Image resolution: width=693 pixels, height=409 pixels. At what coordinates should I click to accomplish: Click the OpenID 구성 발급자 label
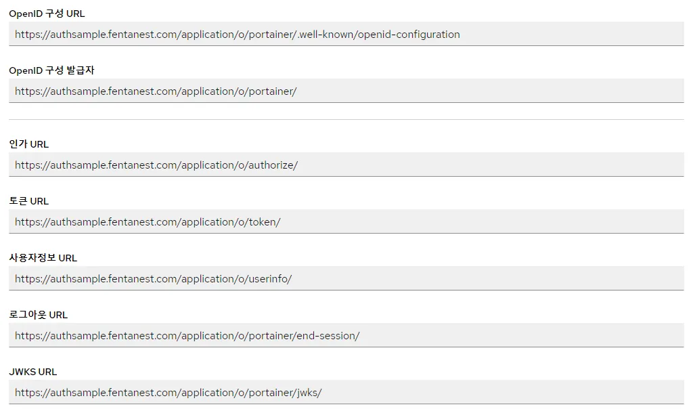[51, 70]
